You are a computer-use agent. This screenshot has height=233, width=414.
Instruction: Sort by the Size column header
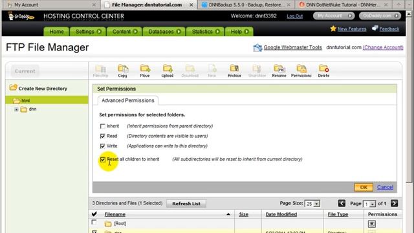pos(243,214)
